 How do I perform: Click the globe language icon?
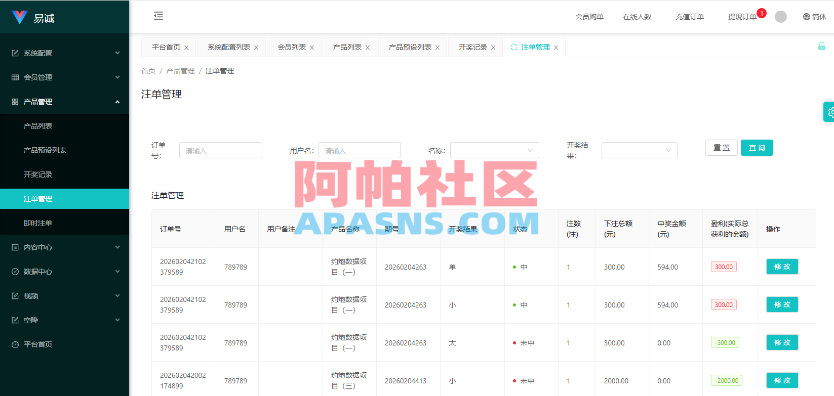[x=807, y=17]
